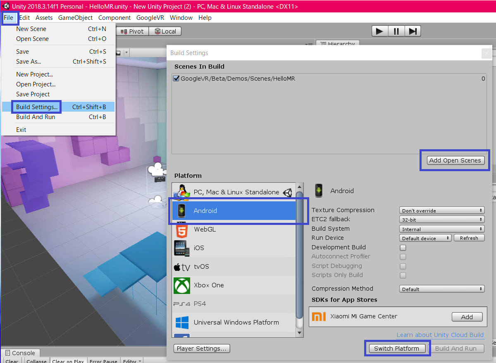Enable Development Build checkbox
Screen dimensions: 496x363
(403, 248)
